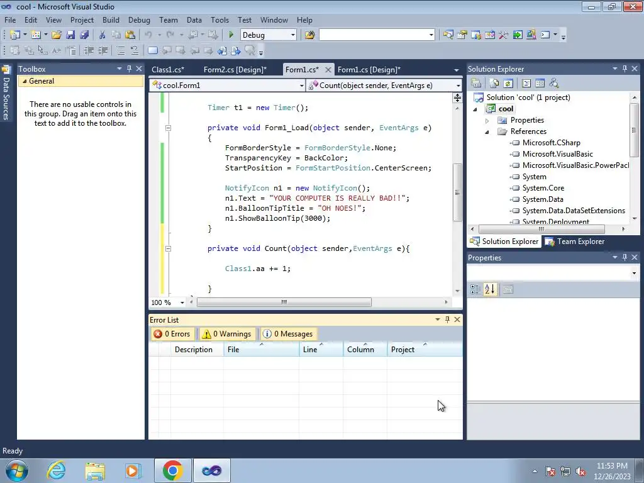Open the Debug configuration dropdown
This screenshot has width=644, height=483.
coord(293,35)
